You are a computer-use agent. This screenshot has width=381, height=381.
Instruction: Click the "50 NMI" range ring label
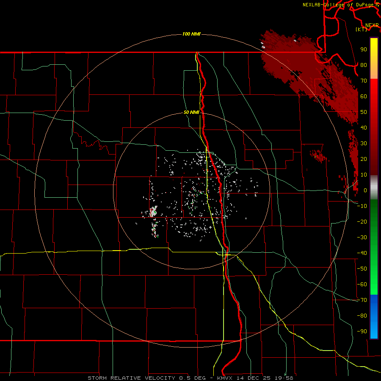tap(191, 112)
